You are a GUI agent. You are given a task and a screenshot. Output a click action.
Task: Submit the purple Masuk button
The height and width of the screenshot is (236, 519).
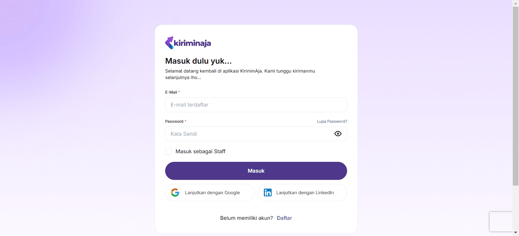(x=256, y=171)
